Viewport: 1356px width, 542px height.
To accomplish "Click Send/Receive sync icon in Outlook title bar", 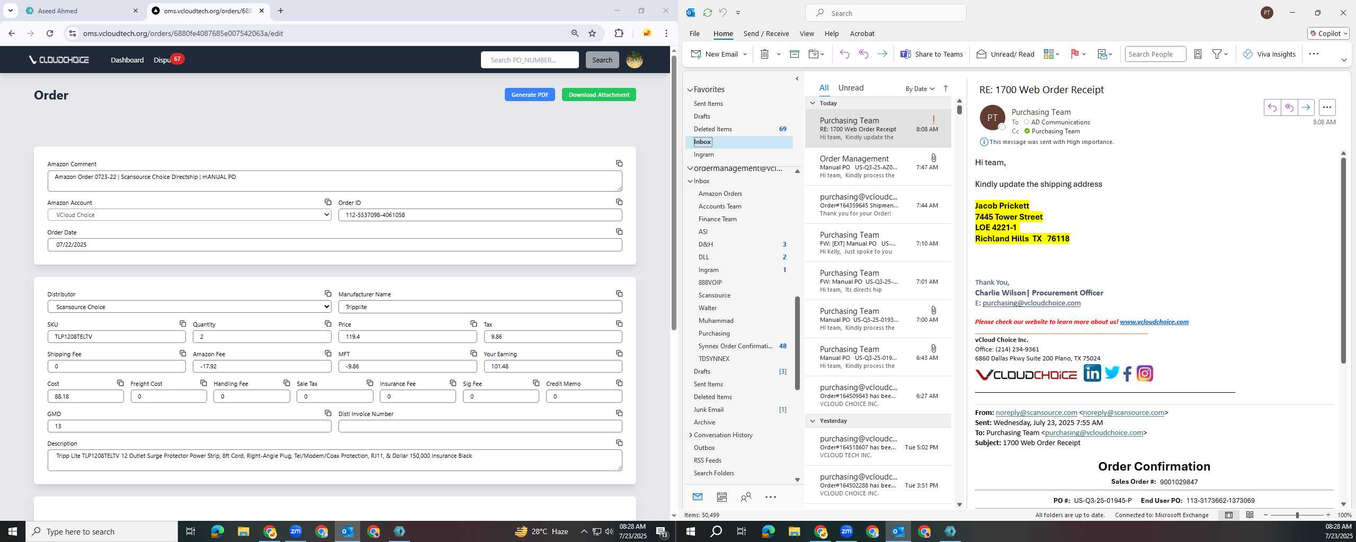I will [x=707, y=13].
